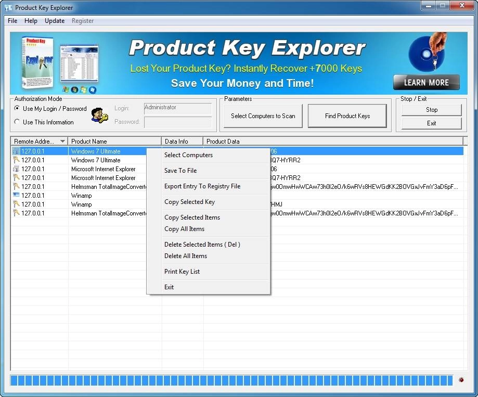Click key icon of last Helmsman TotalImageConverter row
This screenshot has width=478, height=397.
click(16, 213)
